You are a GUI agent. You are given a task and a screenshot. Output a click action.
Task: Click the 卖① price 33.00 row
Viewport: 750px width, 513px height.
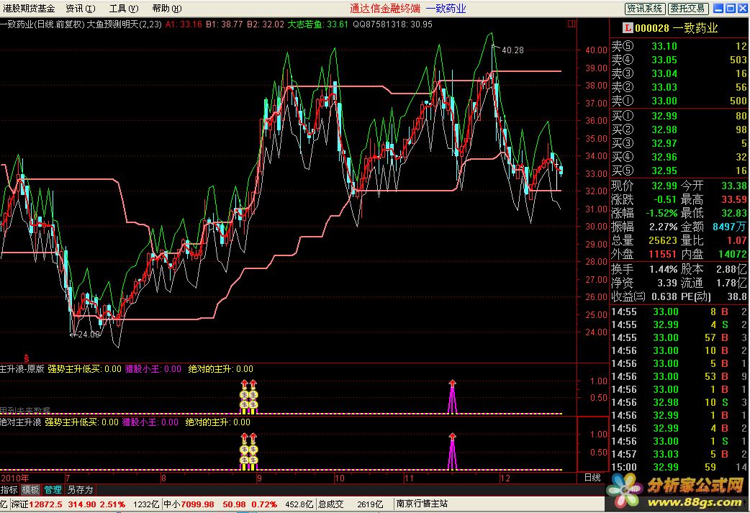tap(679, 101)
